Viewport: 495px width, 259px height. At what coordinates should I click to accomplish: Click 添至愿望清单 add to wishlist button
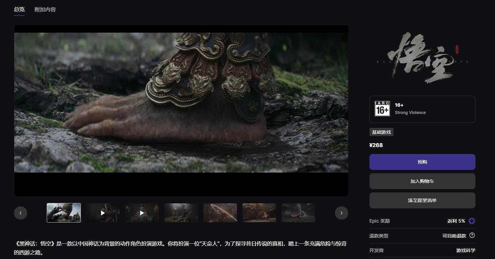click(422, 200)
